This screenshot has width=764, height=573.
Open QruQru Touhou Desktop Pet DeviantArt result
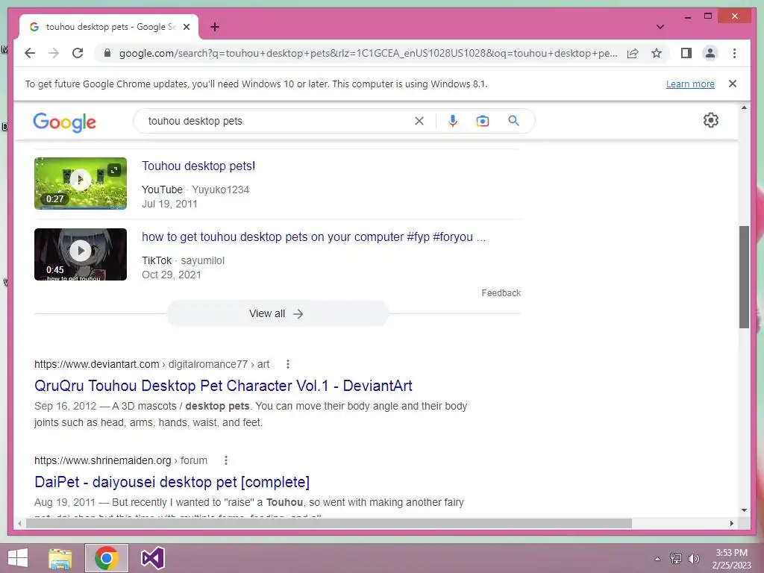(x=223, y=386)
